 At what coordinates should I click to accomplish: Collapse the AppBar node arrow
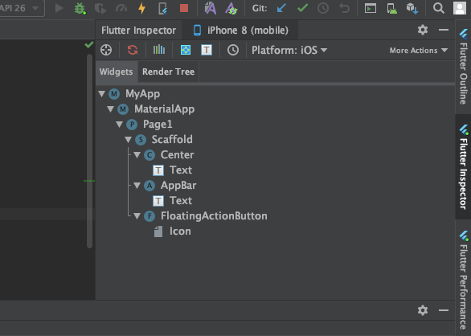click(137, 186)
